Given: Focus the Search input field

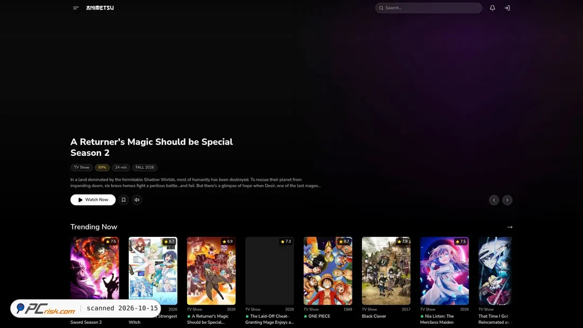Looking at the screenshot, I should (x=428, y=8).
